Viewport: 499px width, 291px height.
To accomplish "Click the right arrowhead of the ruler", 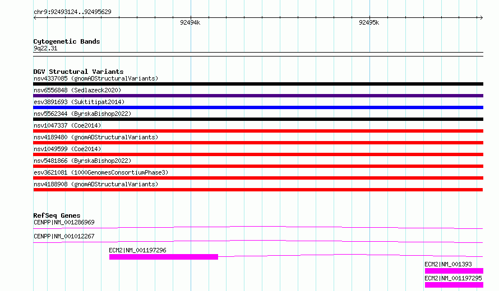I will point(481,18).
